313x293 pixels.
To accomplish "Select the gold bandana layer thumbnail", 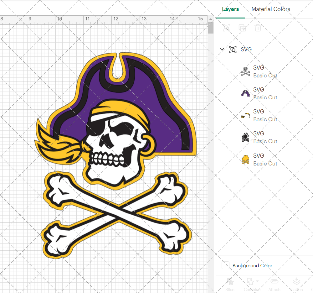I will click(245, 115).
